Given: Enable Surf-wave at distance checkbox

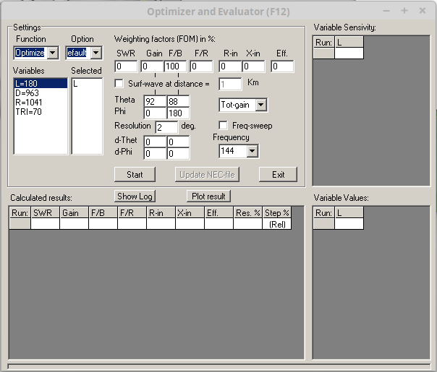Looking at the screenshot, I should pyautogui.click(x=120, y=84).
